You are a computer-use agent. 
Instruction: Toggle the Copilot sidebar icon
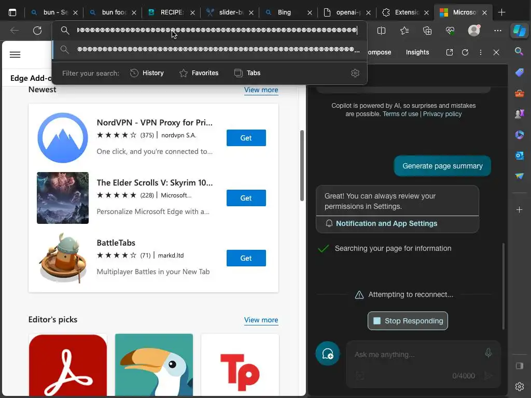(x=519, y=31)
